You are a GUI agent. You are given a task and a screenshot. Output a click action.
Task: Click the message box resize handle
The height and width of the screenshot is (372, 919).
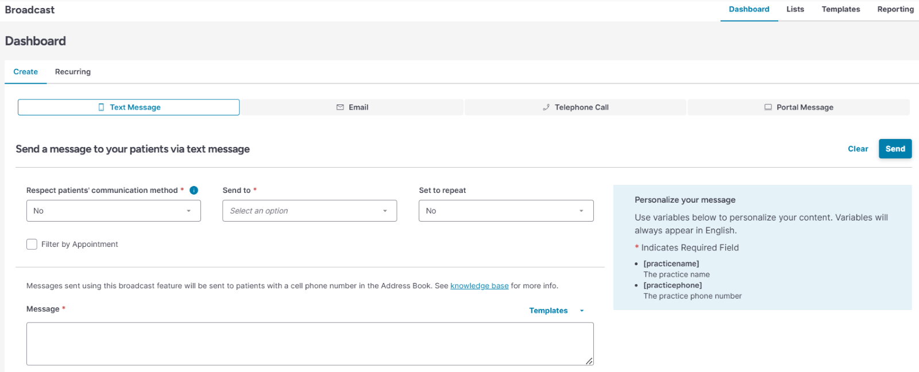pos(589,361)
